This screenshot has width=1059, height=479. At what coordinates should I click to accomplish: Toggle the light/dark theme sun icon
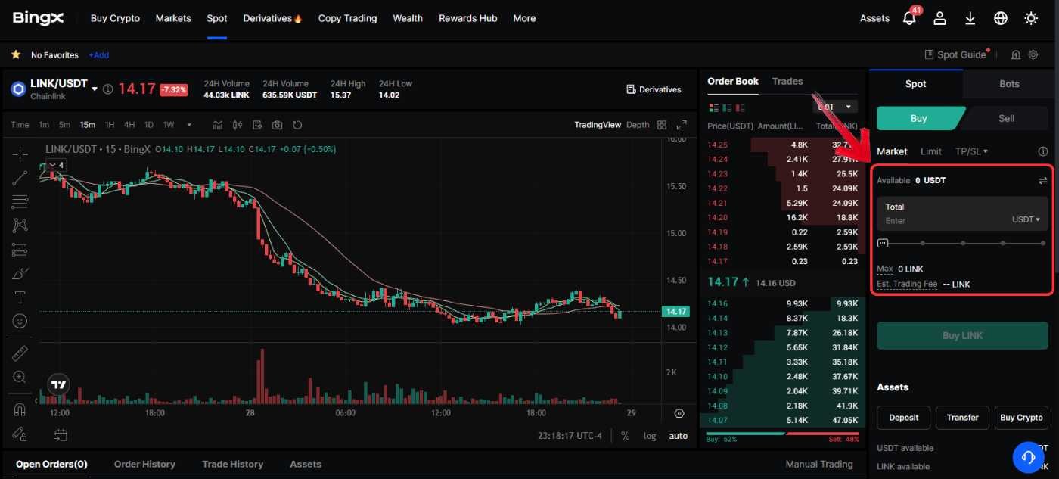(1031, 18)
